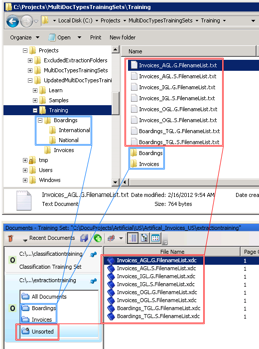
Task: Open the dropdown arrow beside the scanner icon
Action: point(121,238)
